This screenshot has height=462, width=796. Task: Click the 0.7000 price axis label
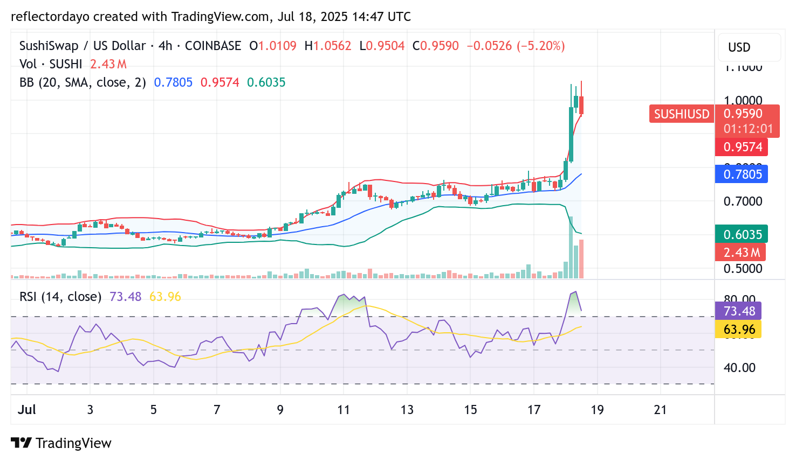click(743, 201)
